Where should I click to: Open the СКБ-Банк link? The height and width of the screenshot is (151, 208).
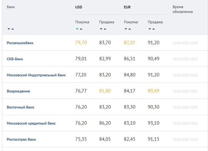tap(15, 59)
